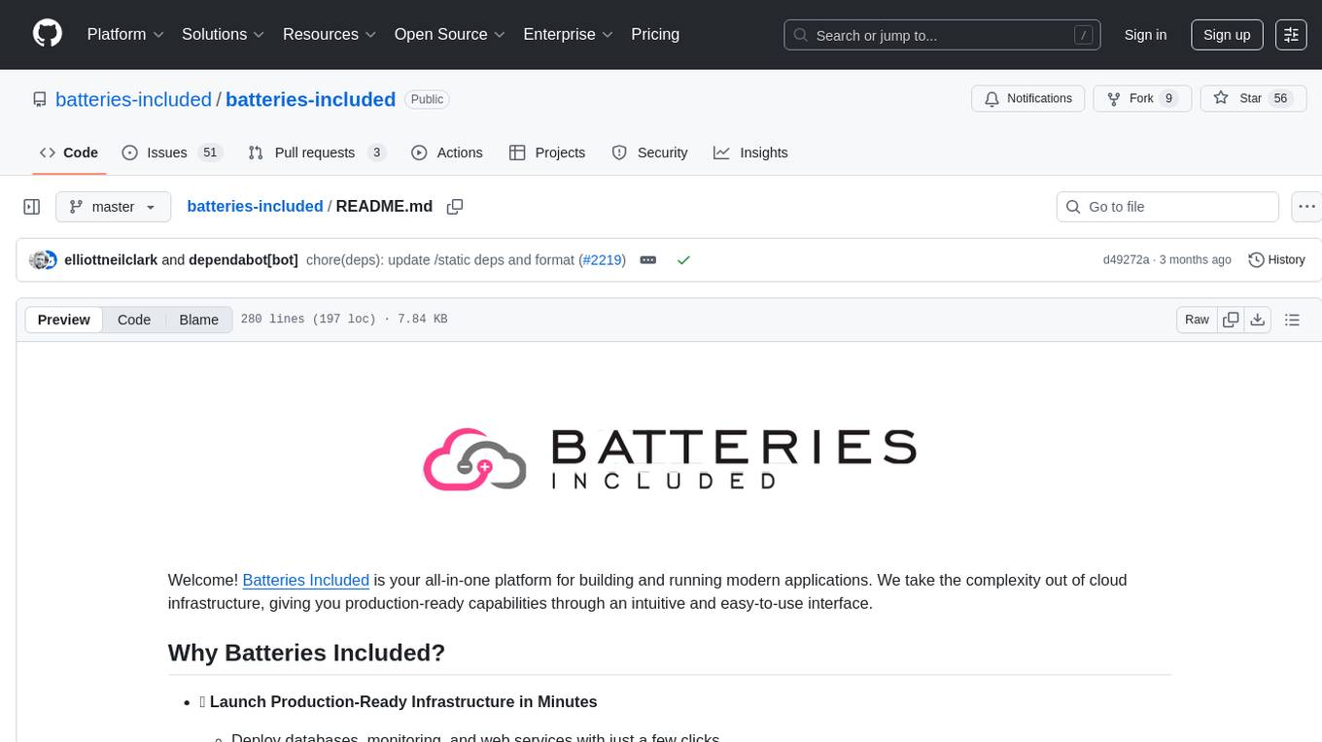Select the Preview view

pyautogui.click(x=64, y=320)
